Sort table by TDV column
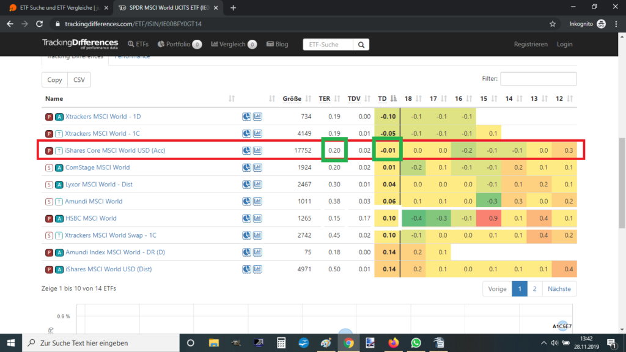Screen dimensions: 626x352 358,98
